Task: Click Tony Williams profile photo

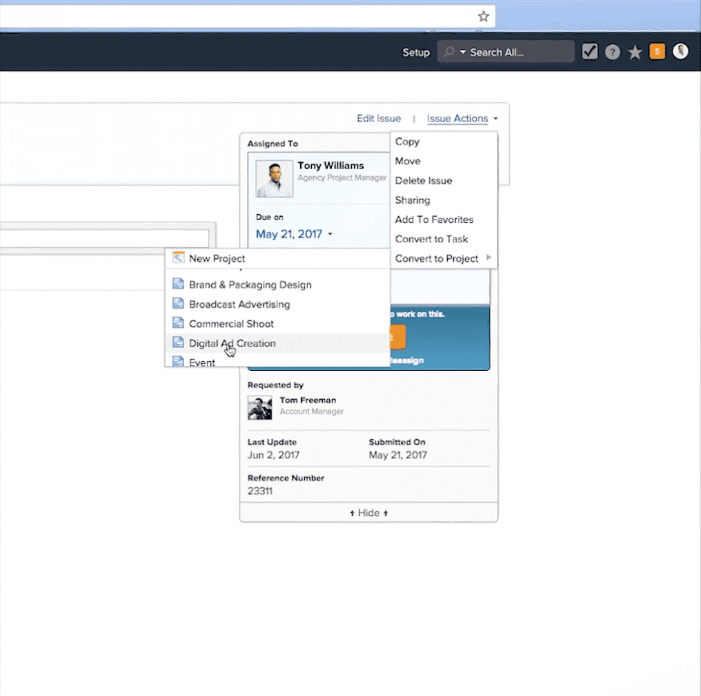Action: (x=274, y=180)
